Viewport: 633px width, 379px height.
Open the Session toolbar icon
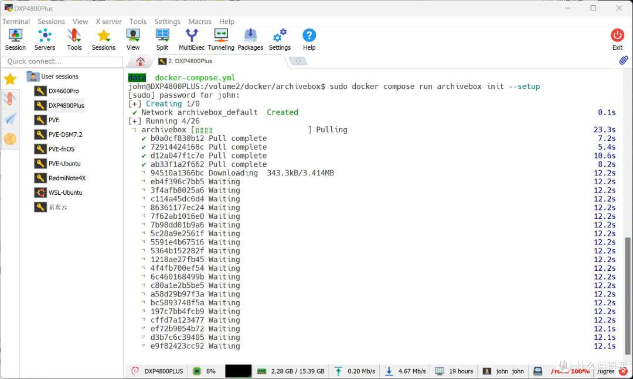coord(15,39)
